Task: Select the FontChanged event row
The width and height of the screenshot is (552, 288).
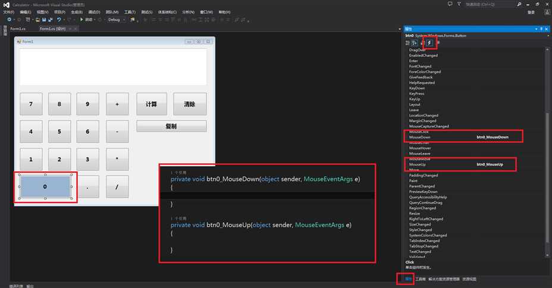Action: [475, 66]
